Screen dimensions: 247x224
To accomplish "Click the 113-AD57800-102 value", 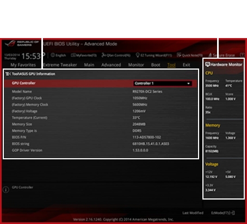I will pyautogui.click(x=146, y=137).
